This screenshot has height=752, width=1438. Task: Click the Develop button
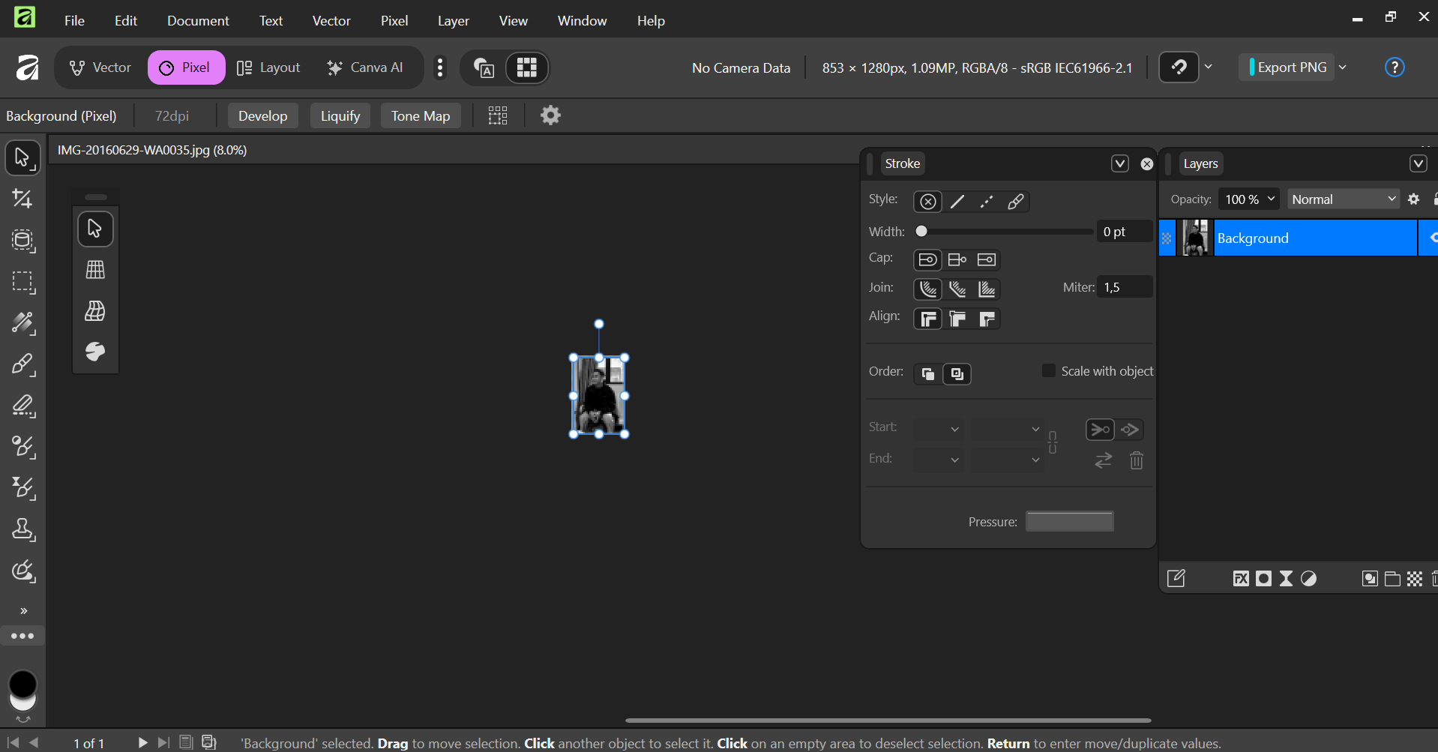[262, 115]
